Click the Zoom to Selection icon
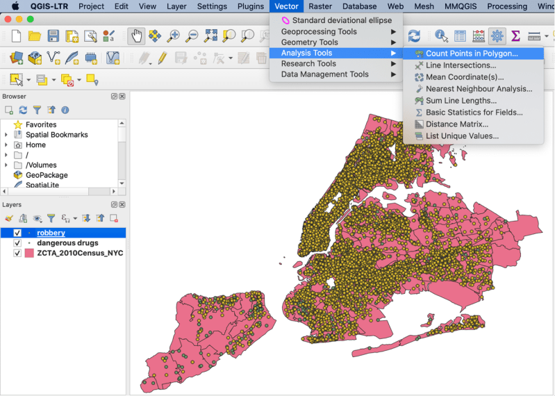555x396 pixels. [x=229, y=35]
